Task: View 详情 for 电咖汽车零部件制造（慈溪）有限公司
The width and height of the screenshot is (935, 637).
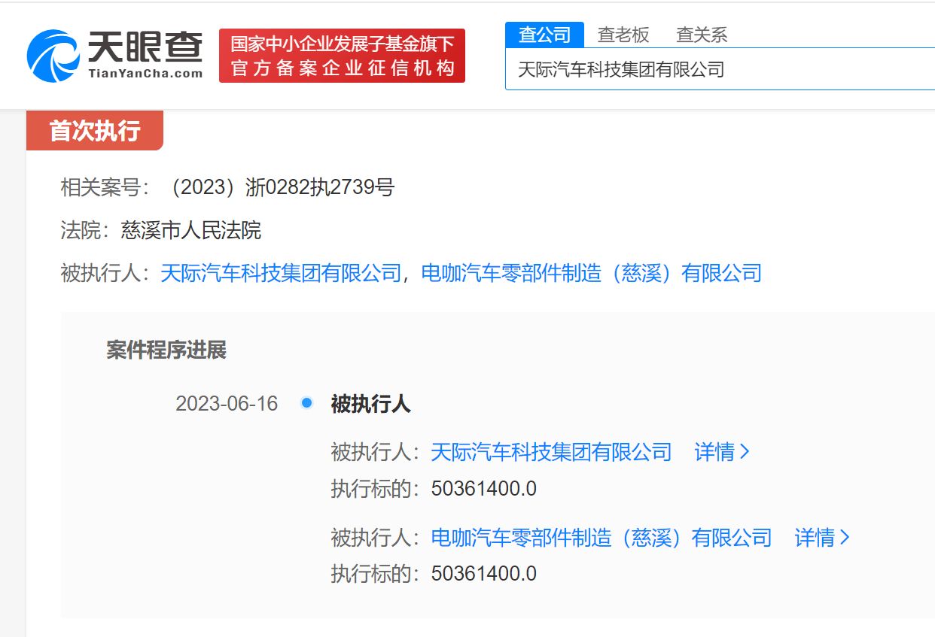Action: (822, 538)
